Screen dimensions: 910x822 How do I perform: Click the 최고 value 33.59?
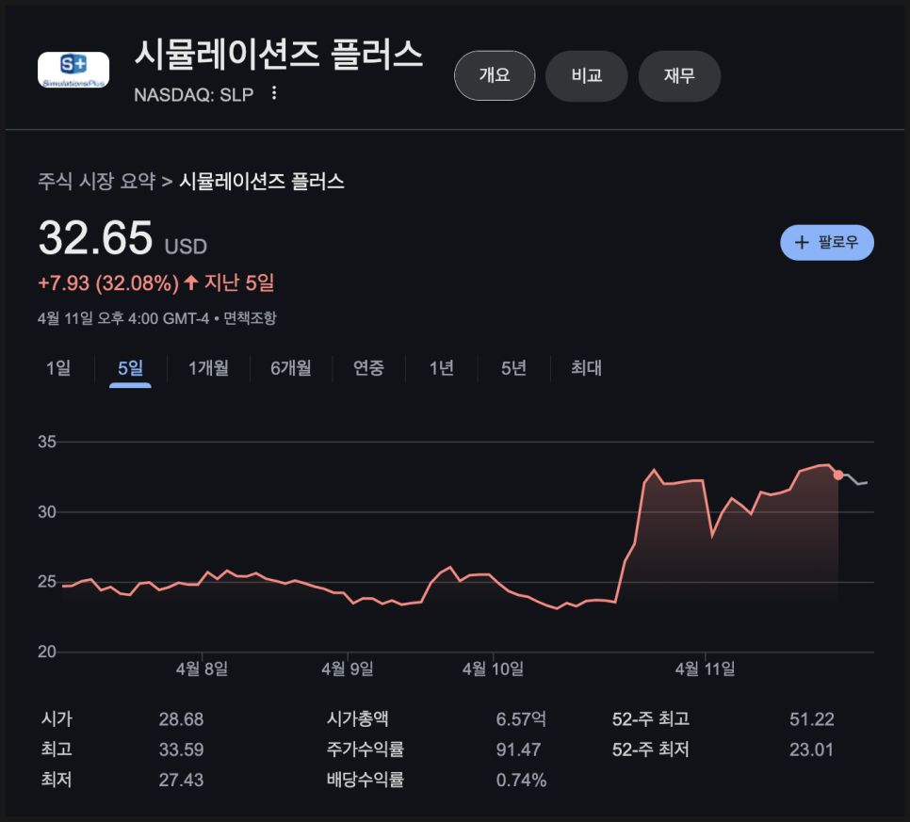coord(181,749)
